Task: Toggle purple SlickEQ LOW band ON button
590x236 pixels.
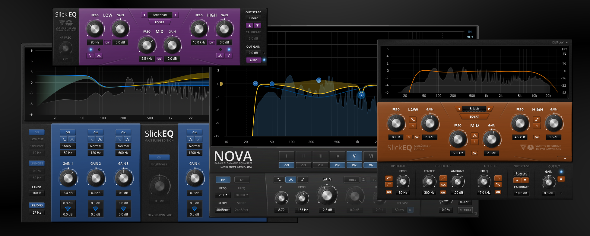Action: (x=107, y=43)
